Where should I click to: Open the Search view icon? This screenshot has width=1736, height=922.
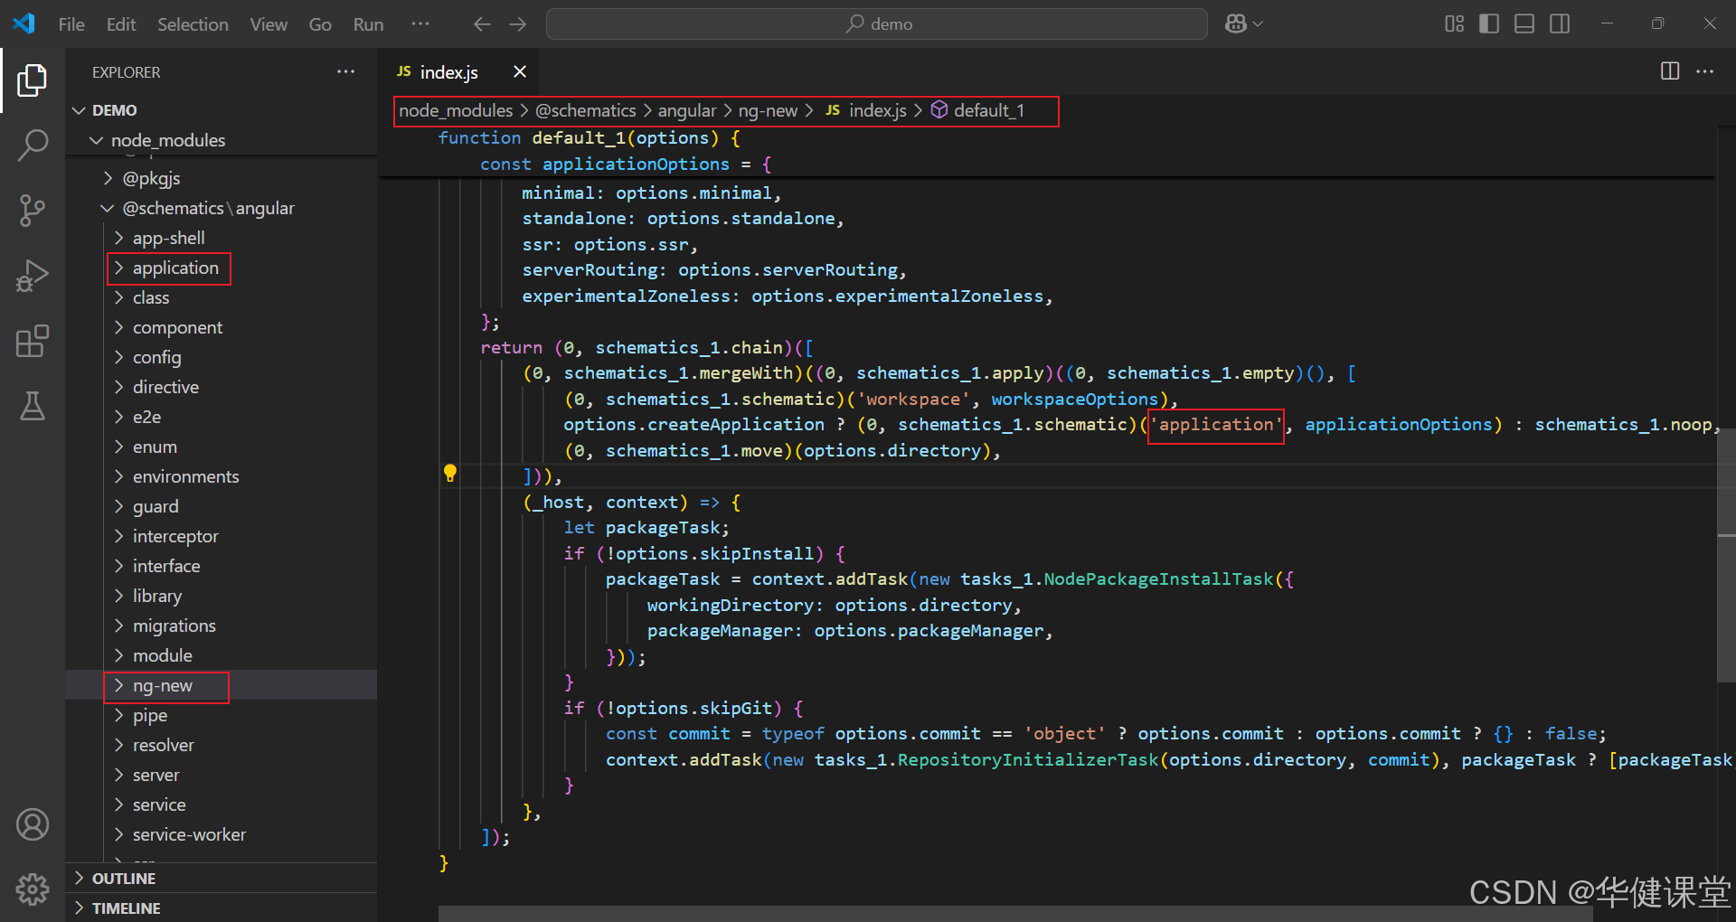click(33, 145)
